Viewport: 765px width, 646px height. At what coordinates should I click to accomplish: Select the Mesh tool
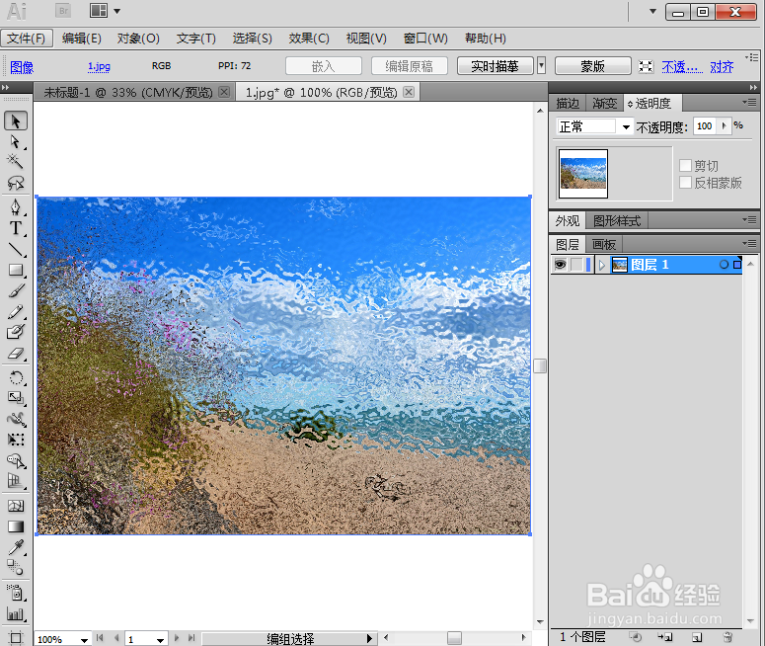click(16, 506)
